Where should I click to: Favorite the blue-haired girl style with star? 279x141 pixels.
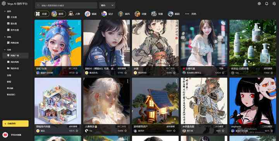point(77,73)
